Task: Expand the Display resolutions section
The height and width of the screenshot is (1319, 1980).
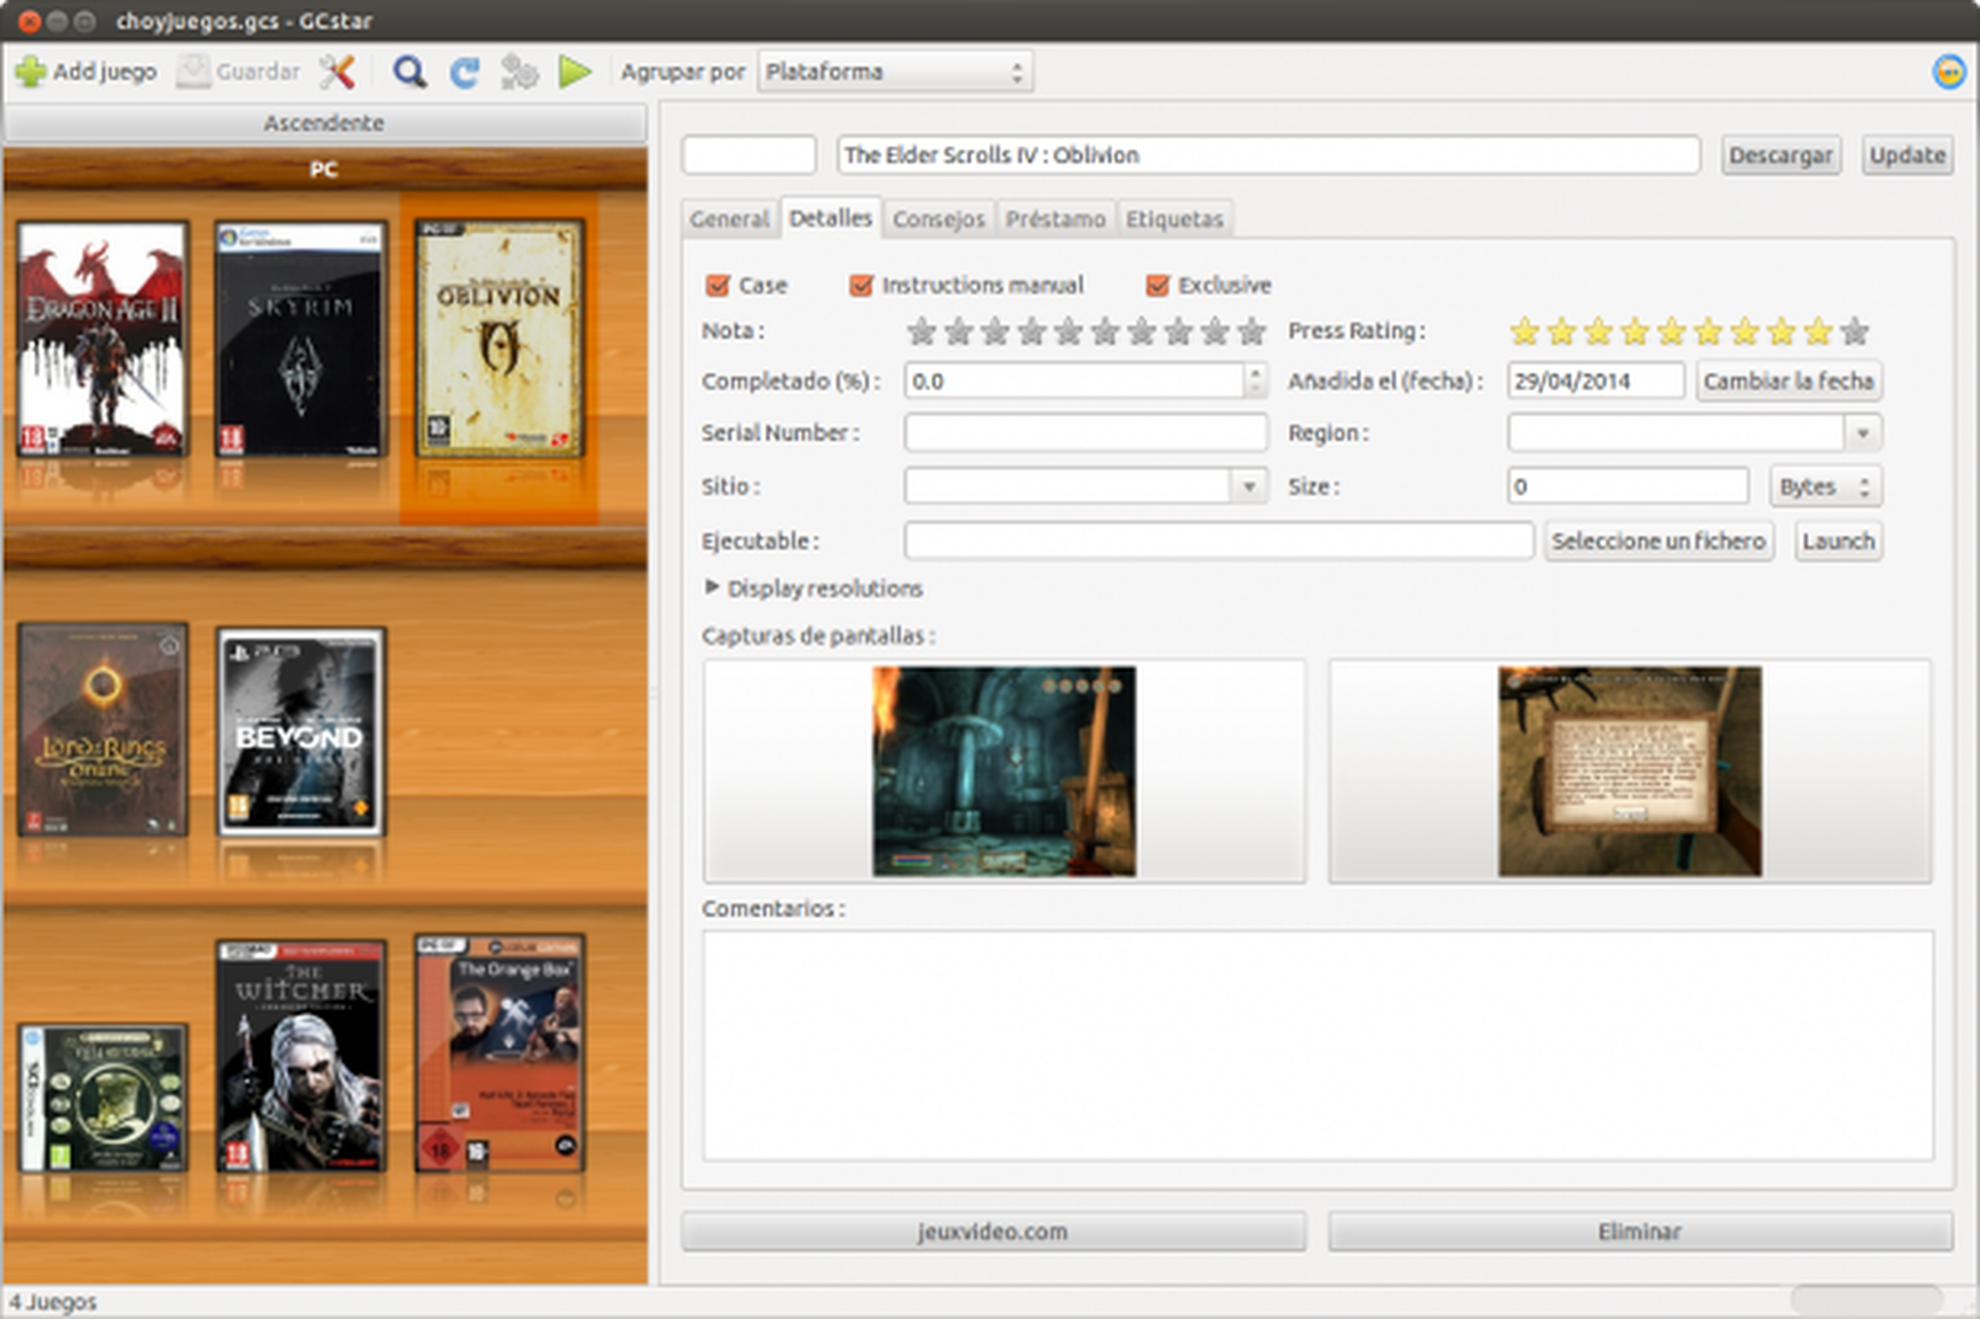Action: coord(712,587)
